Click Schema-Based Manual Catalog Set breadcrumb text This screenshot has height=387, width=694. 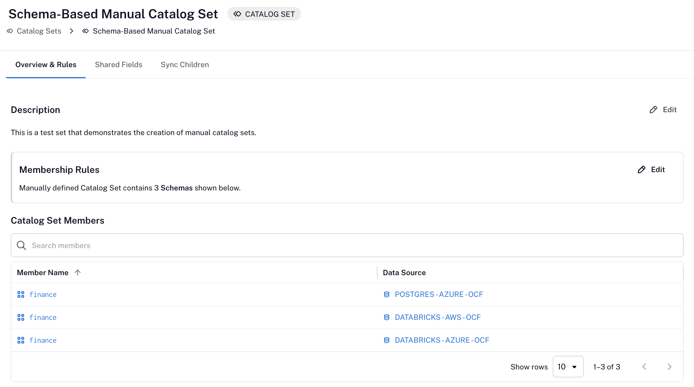click(154, 31)
